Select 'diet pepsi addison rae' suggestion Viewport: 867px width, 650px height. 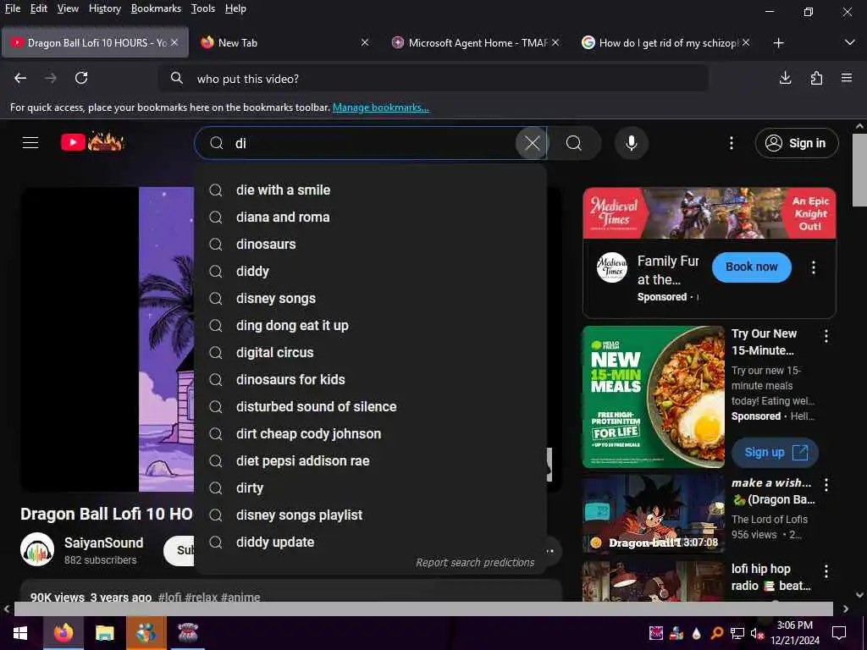click(x=371, y=461)
